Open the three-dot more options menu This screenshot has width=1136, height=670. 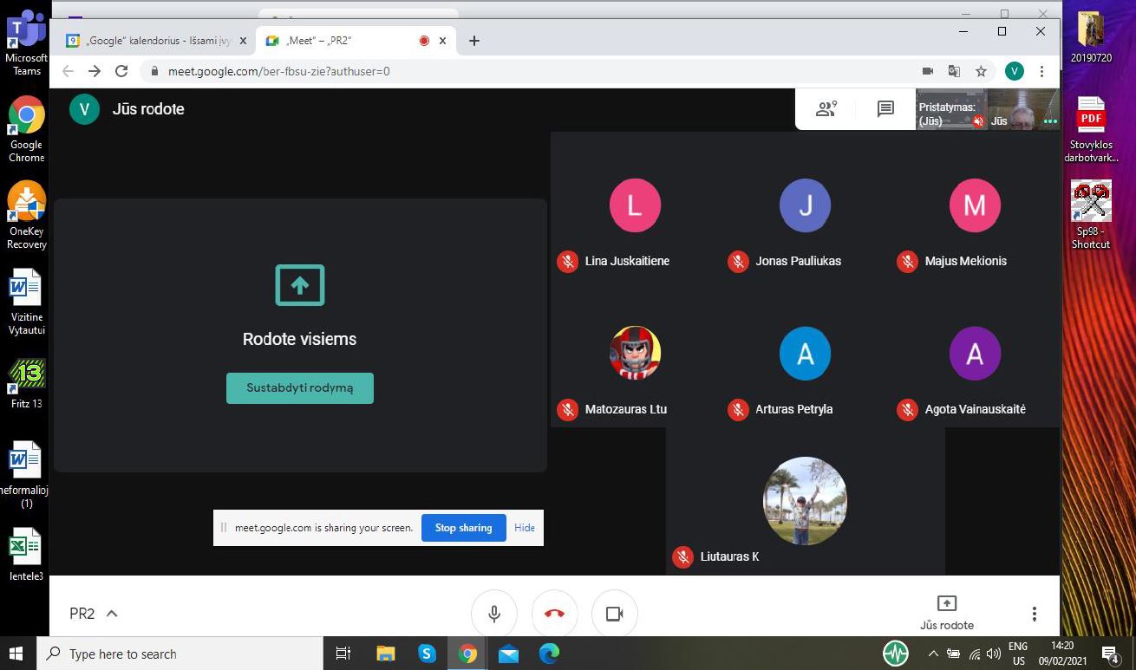click(x=1034, y=614)
